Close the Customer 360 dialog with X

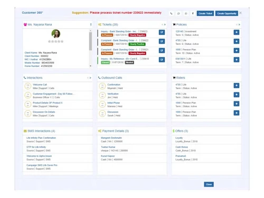pyautogui.click(x=240, y=13)
